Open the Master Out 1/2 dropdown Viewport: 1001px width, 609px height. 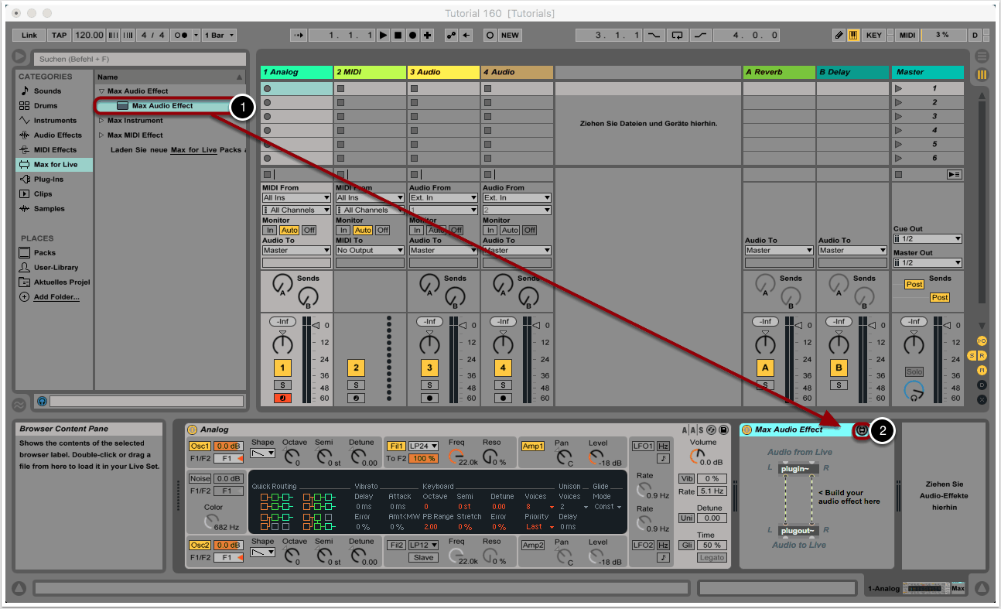(927, 263)
